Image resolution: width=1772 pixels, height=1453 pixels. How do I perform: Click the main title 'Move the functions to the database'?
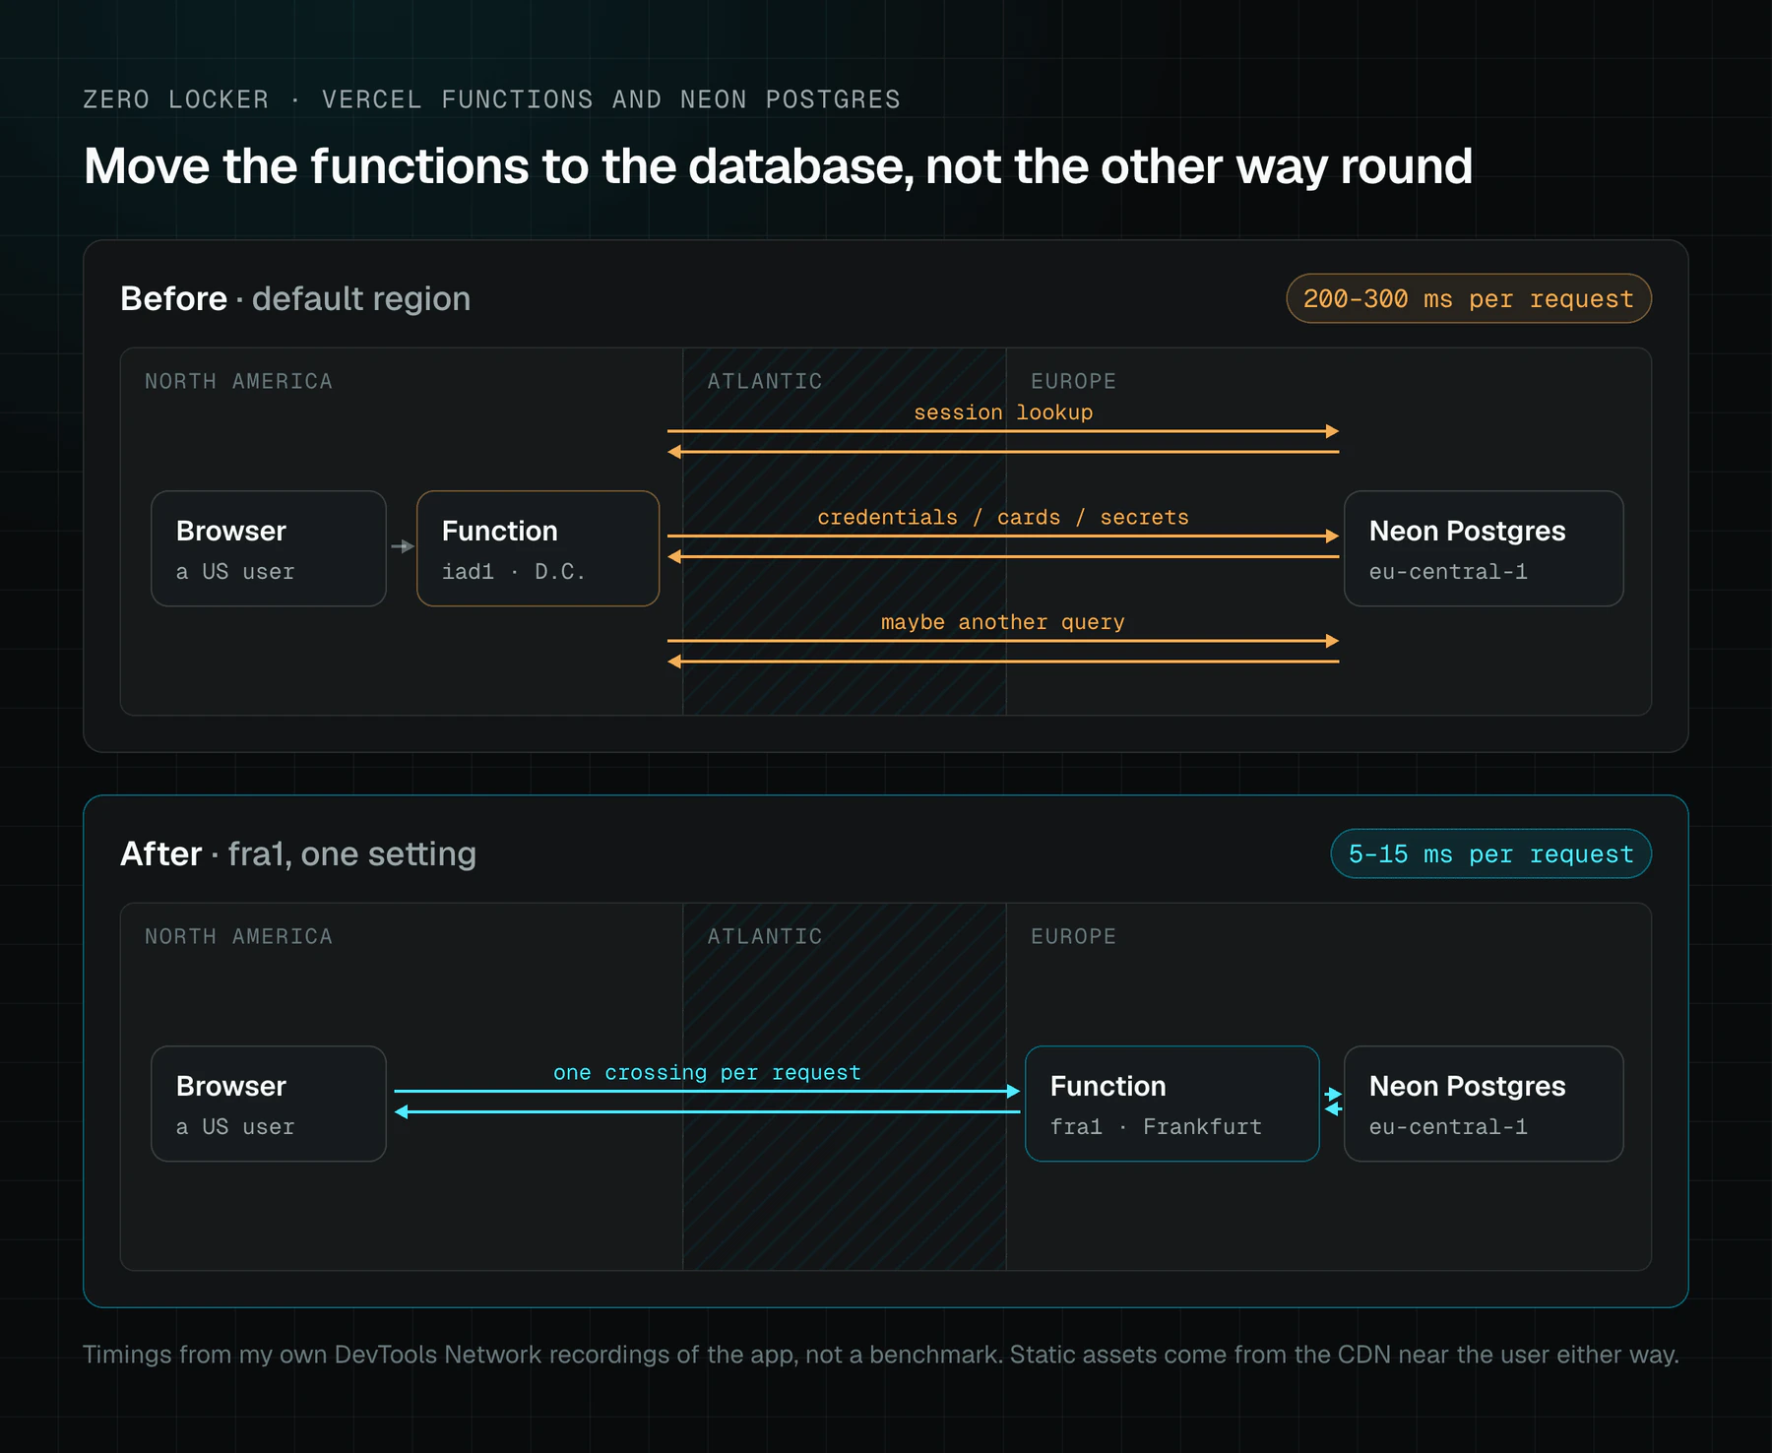(x=778, y=166)
